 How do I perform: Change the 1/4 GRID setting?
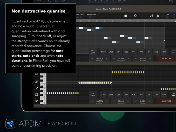[174, 16]
